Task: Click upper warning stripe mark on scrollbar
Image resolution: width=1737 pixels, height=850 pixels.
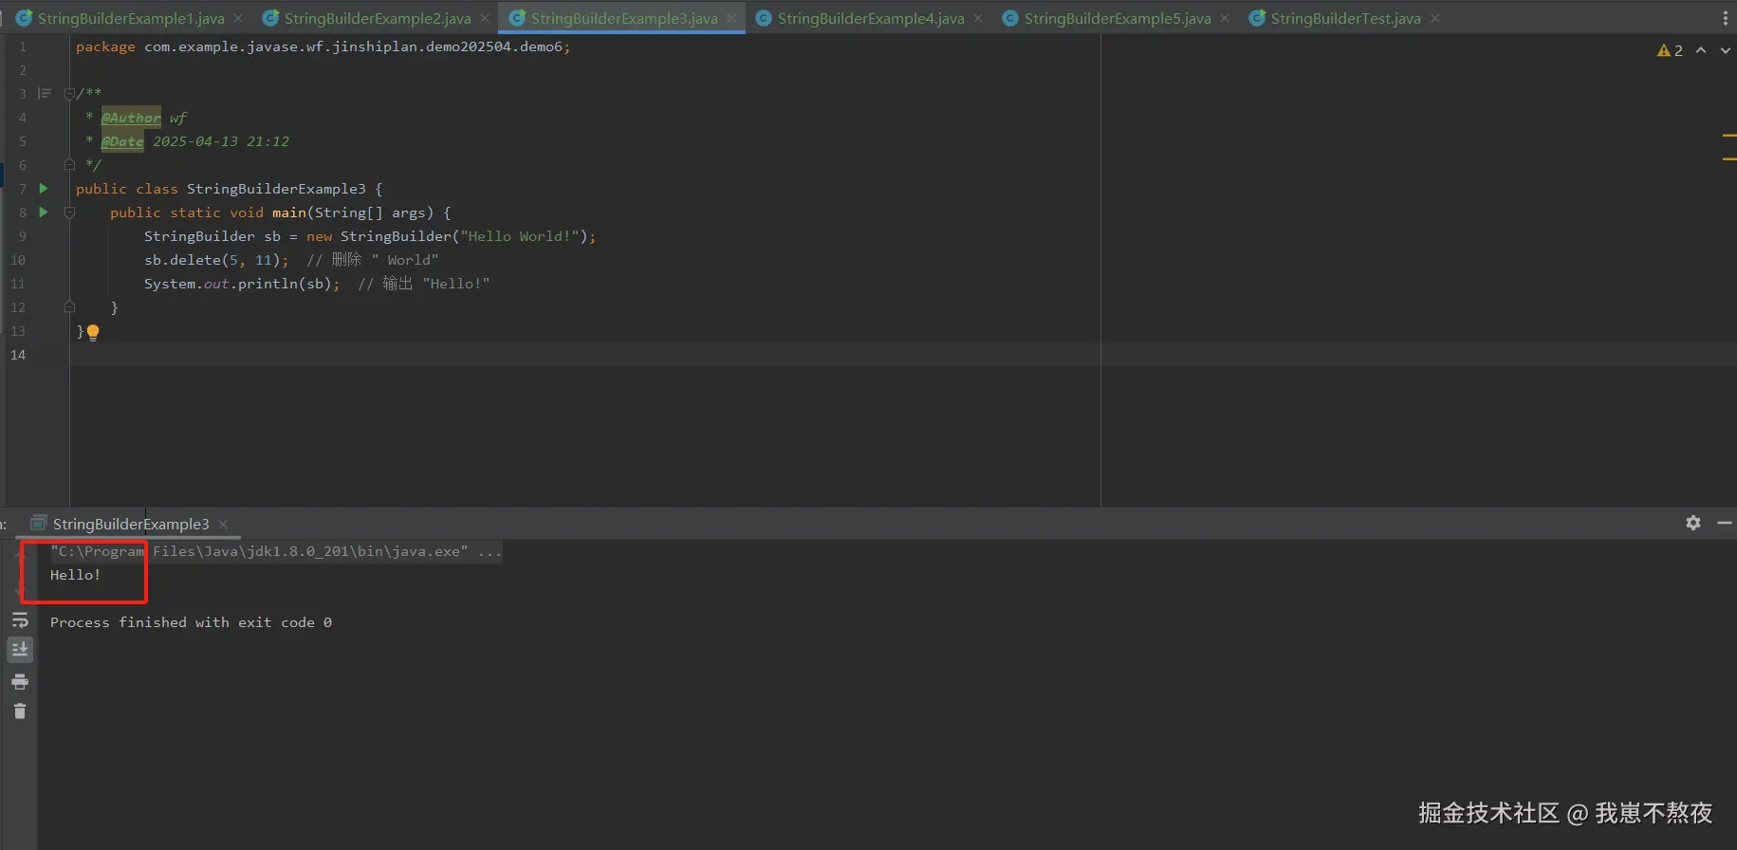Action: click(1729, 135)
